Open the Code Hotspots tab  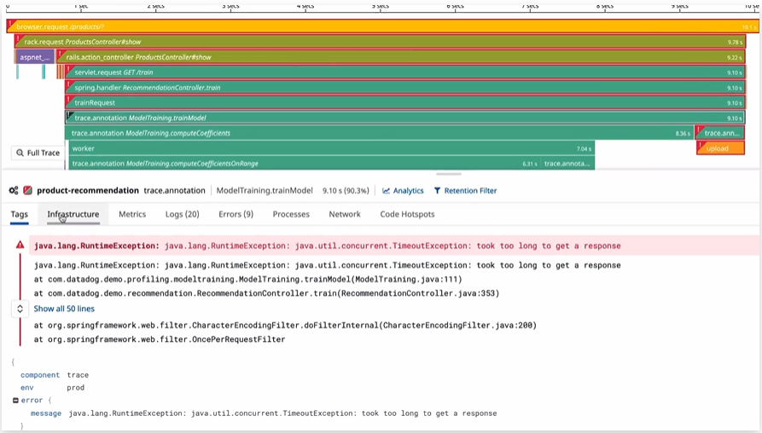coord(407,214)
